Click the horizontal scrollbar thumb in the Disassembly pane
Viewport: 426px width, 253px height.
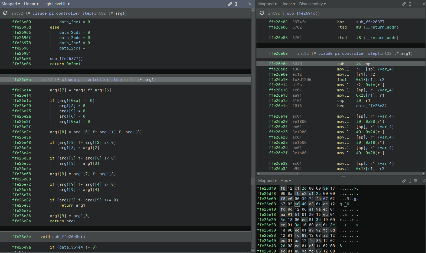[x=279, y=174]
